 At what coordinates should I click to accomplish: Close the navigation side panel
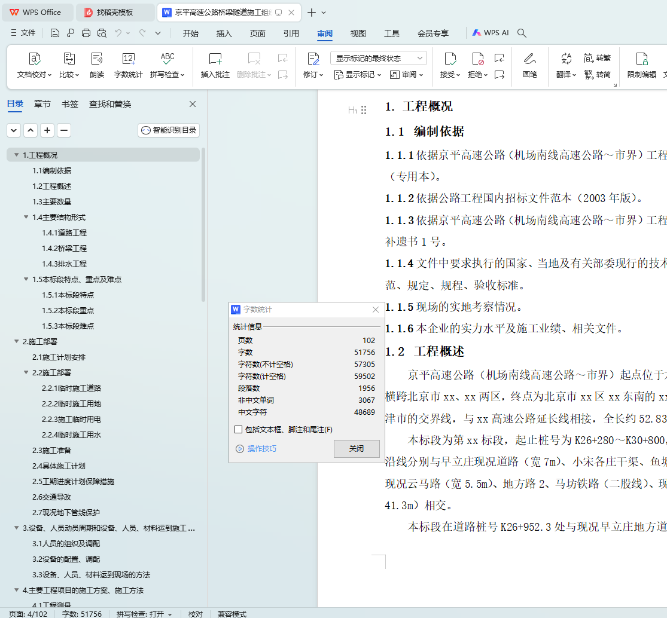click(193, 104)
